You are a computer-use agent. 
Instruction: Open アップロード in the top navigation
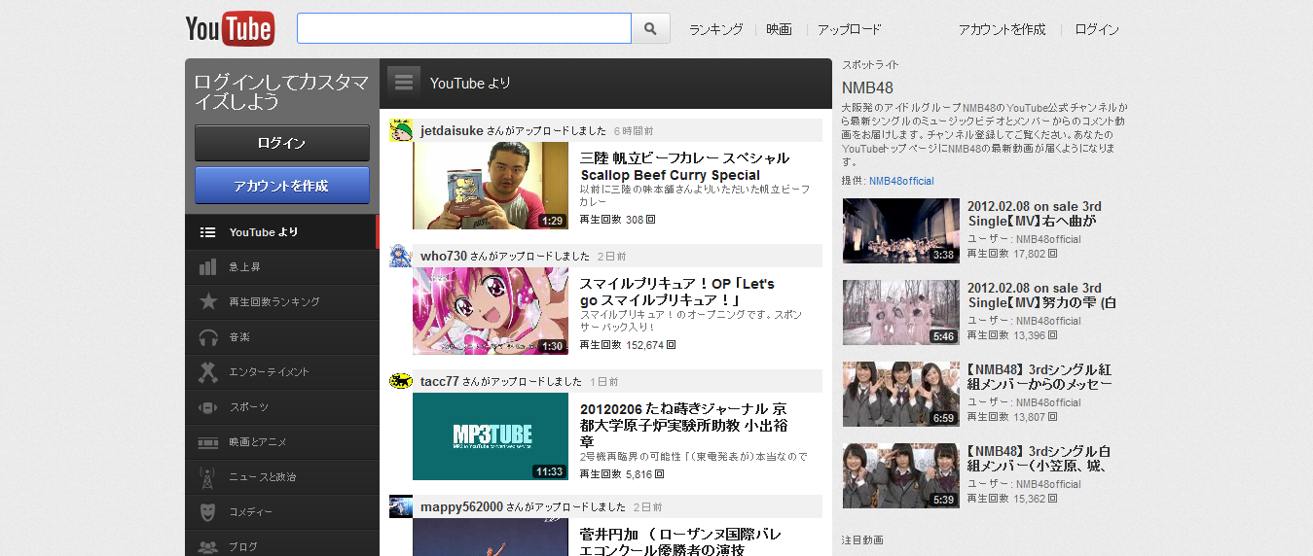[x=849, y=29]
